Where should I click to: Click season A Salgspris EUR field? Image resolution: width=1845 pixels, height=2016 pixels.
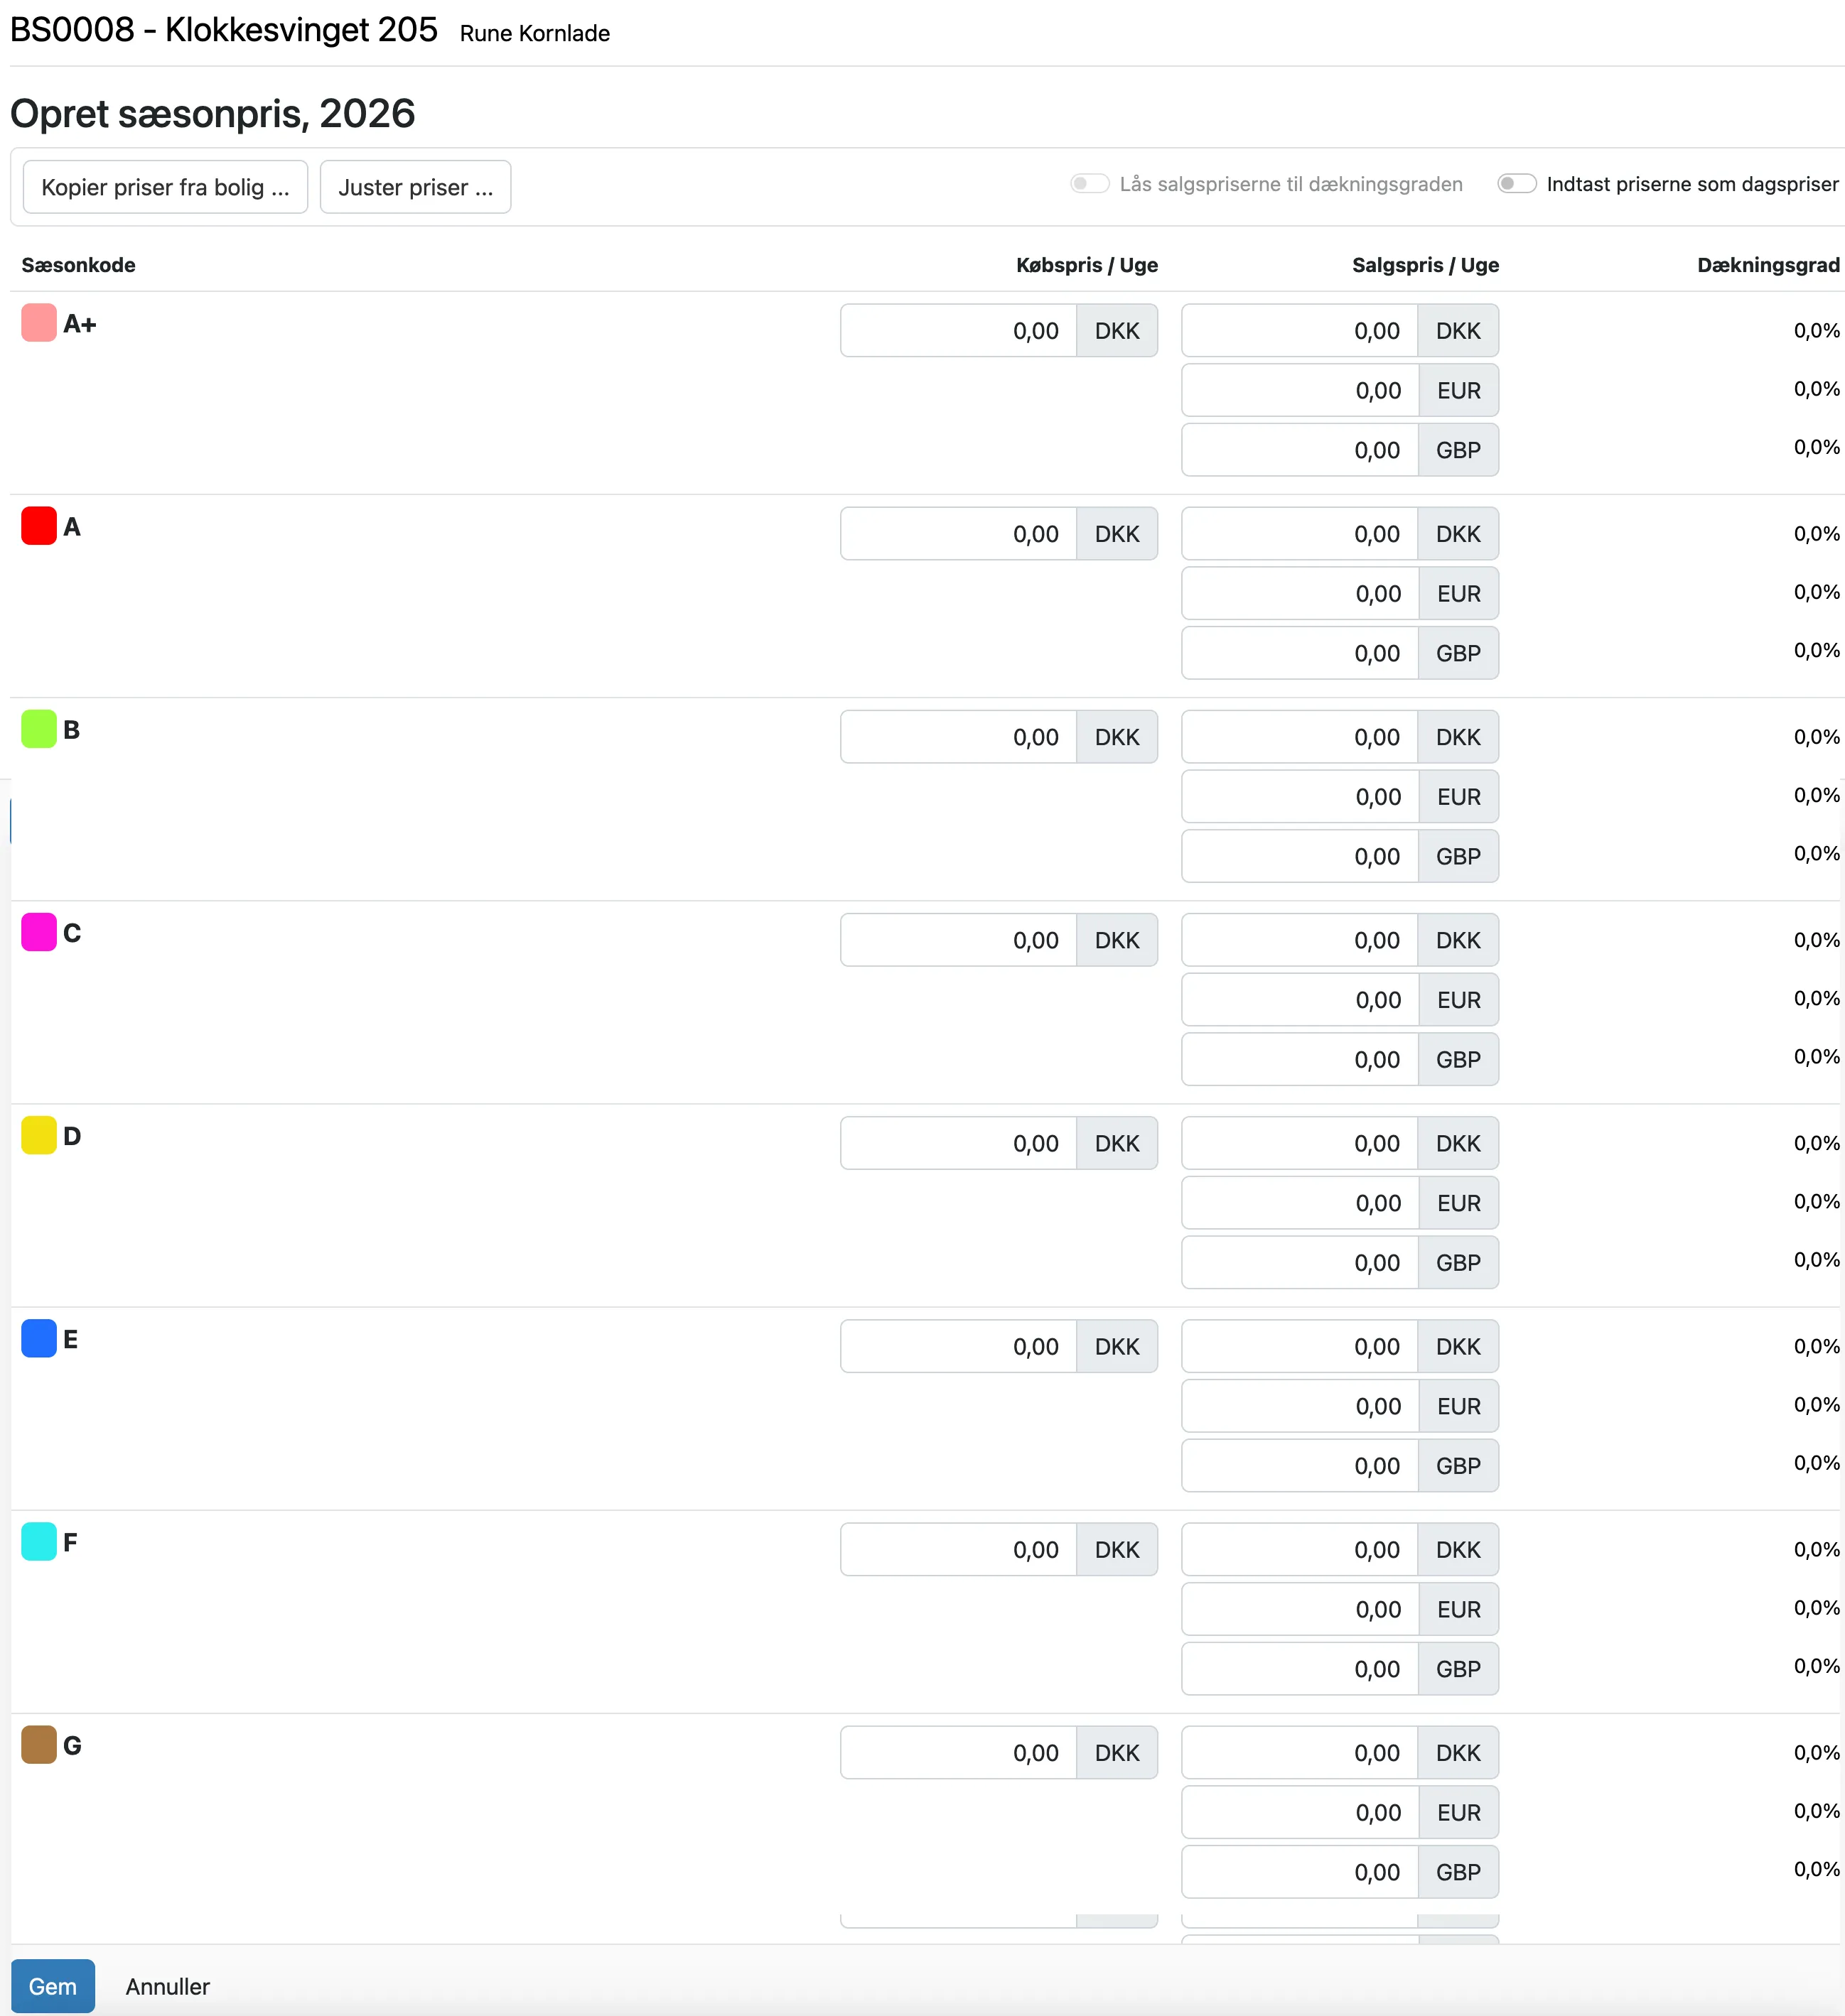[x=1298, y=594]
